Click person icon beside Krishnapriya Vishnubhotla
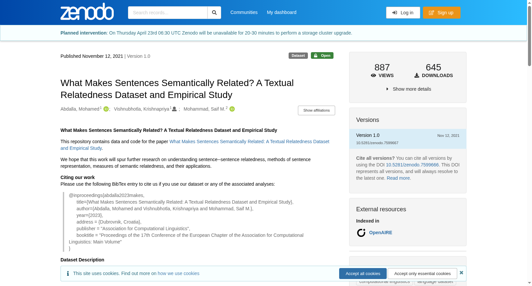532x286 pixels. tap(174, 109)
